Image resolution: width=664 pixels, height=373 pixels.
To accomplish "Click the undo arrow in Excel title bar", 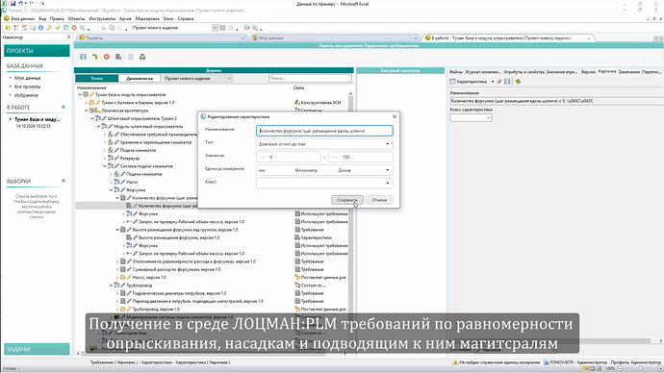I will [20, 4].
